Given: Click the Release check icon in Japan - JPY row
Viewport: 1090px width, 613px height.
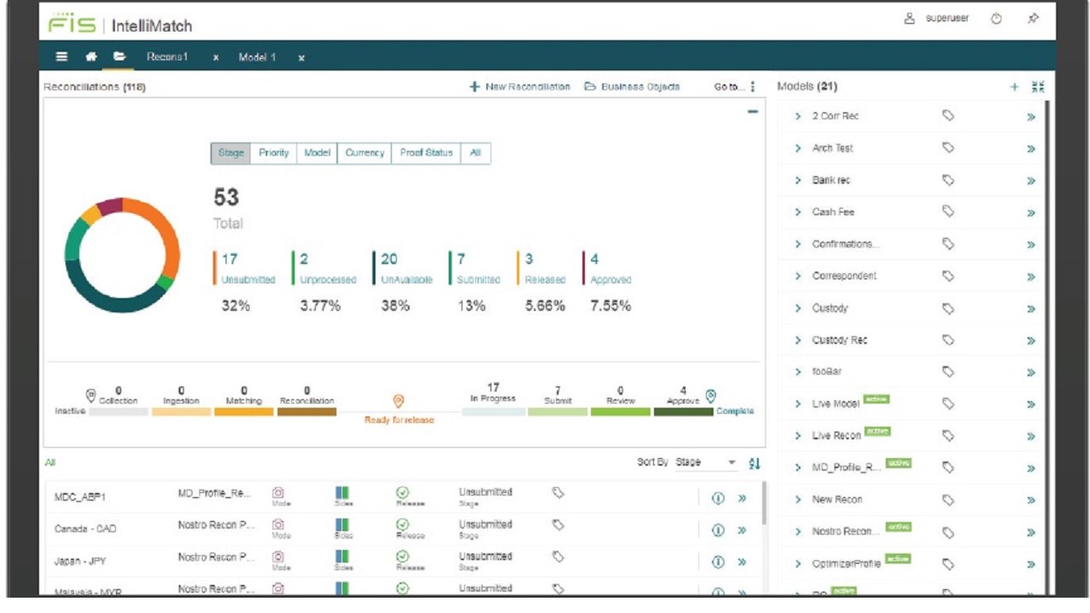Looking at the screenshot, I should pyautogui.click(x=403, y=557).
